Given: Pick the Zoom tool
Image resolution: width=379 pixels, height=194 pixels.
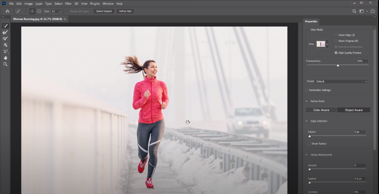Looking at the screenshot, I should tap(5, 64).
